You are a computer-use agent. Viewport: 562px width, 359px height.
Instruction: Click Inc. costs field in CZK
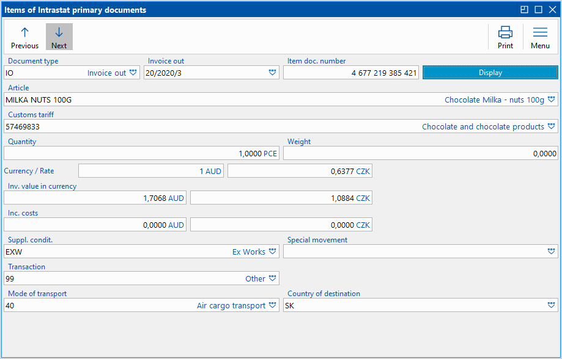point(281,225)
